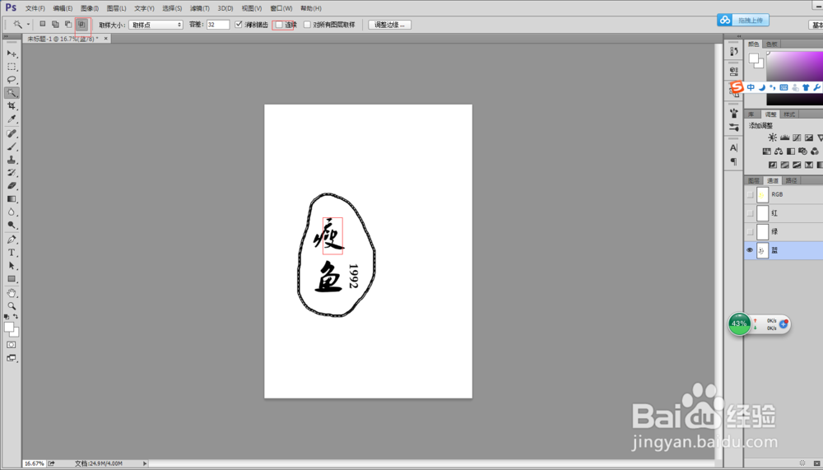Choose Add to Selection mode icon
The height and width of the screenshot is (470, 823).
click(x=55, y=24)
